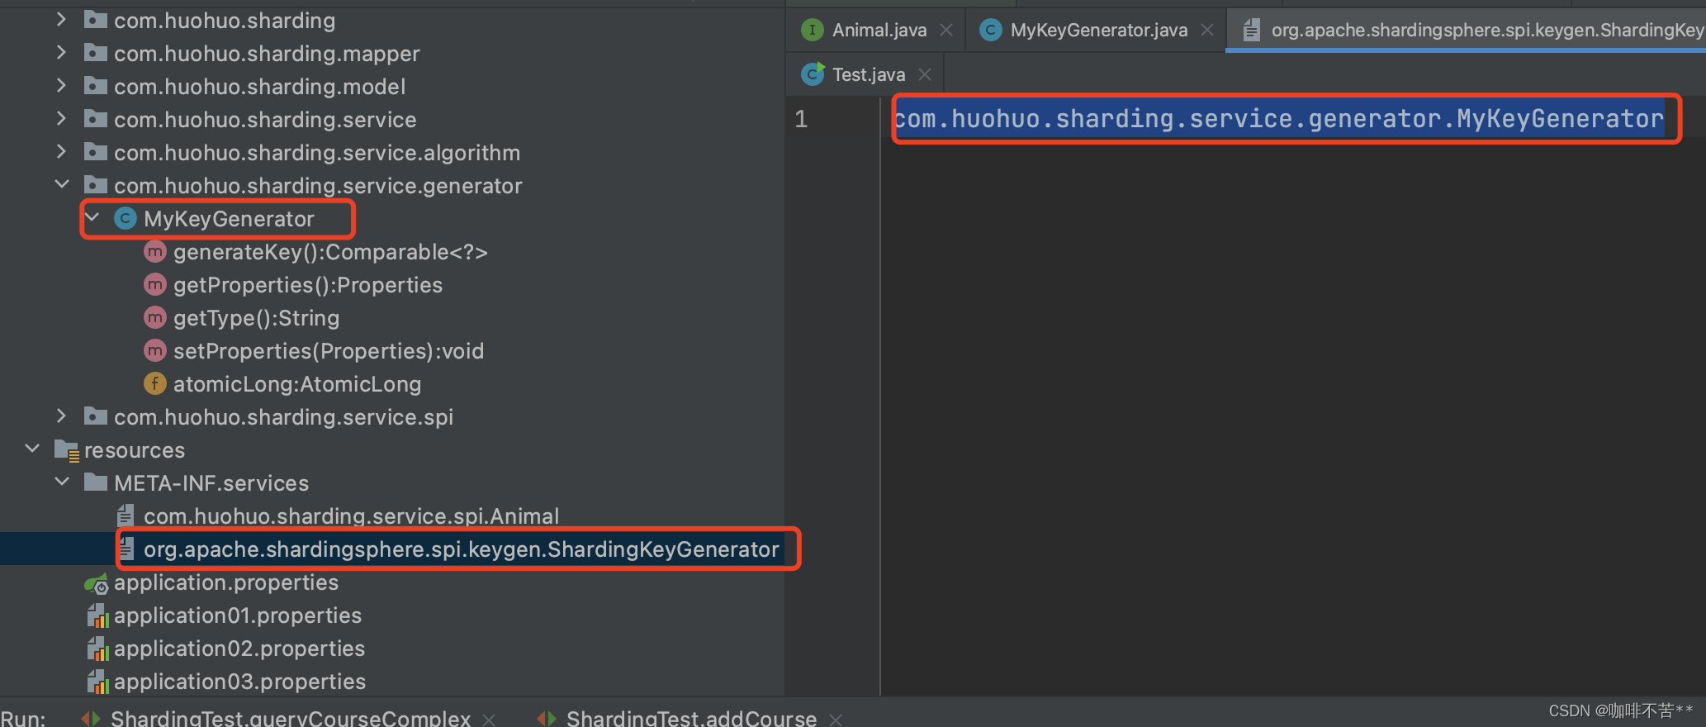Select application02.properties in the tree

[239, 649]
